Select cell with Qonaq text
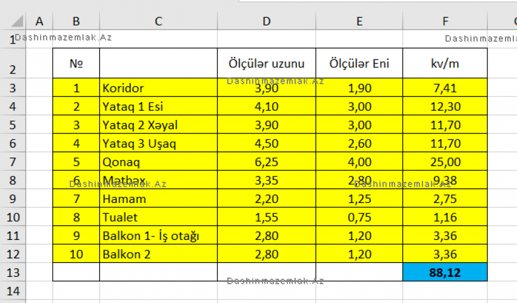 click(158, 162)
